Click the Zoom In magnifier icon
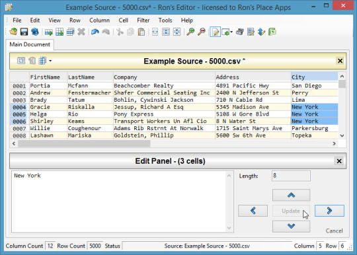Image resolution: width=357 pixels, height=255 pixels. 190,32
